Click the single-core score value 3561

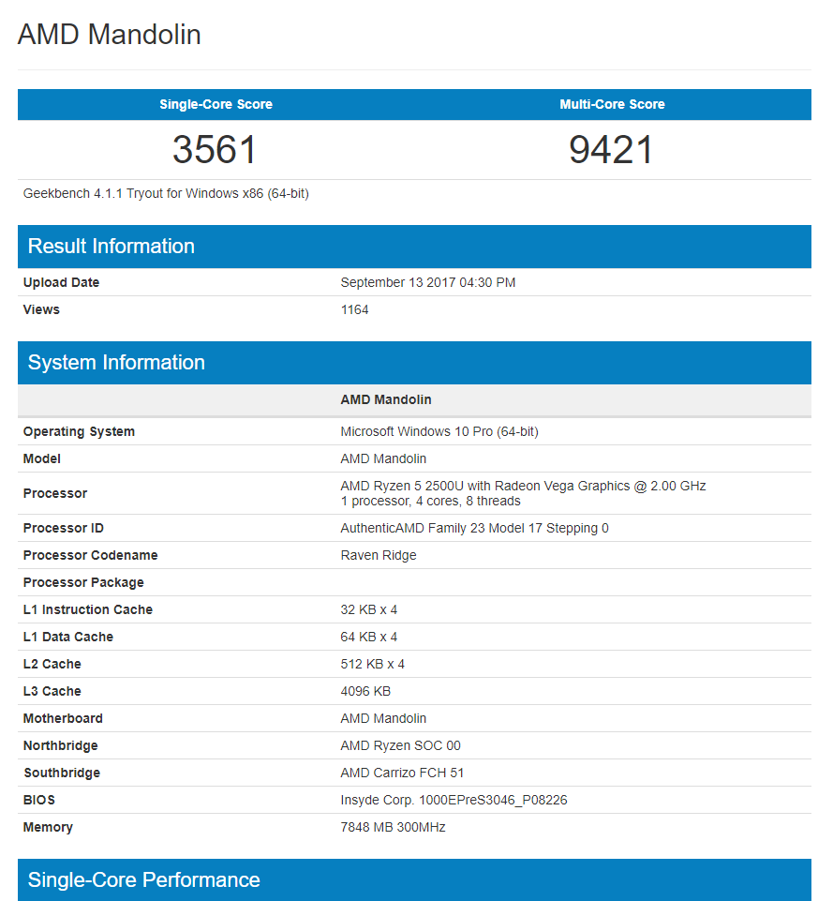(x=215, y=149)
